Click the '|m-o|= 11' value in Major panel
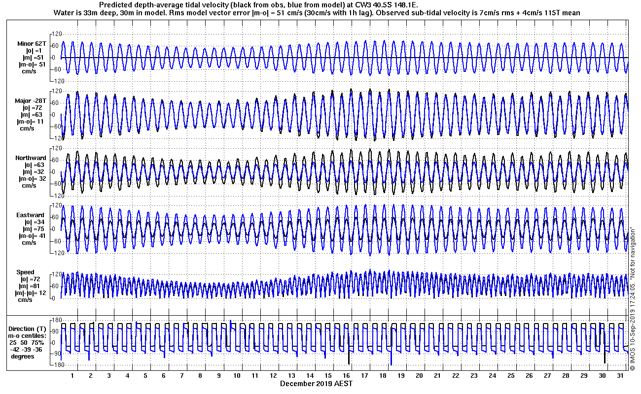641x394 pixels. tap(31, 122)
